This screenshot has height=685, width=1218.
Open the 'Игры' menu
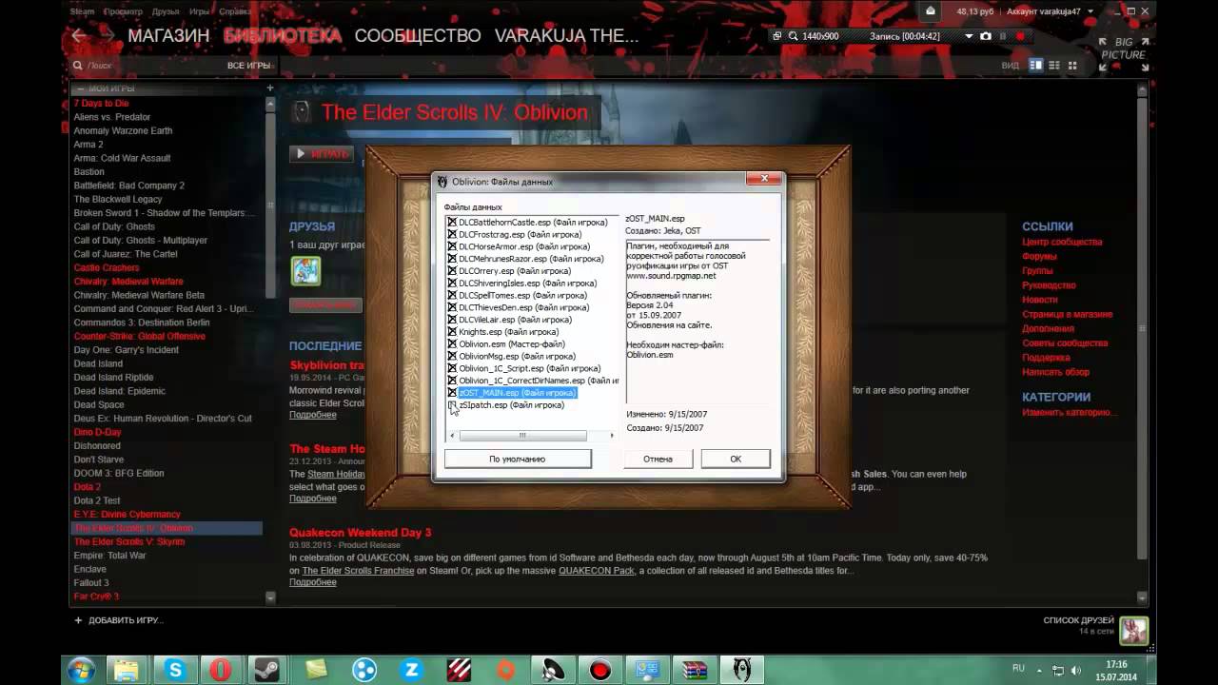(x=200, y=11)
